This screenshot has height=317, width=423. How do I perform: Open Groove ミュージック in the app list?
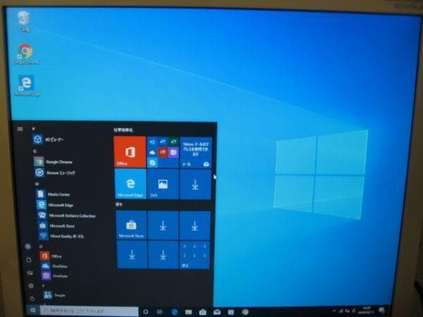pos(55,173)
